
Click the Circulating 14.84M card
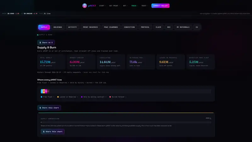(111, 62)
